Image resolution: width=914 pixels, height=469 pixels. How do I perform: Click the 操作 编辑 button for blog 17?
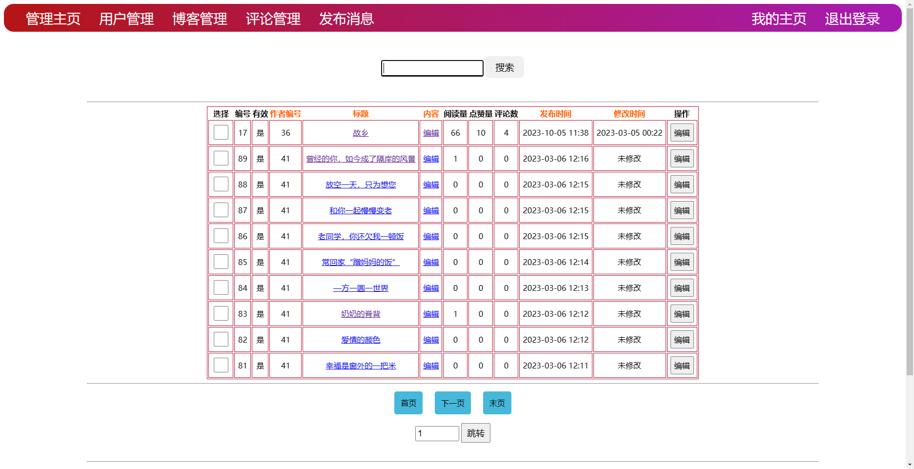tap(682, 133)
